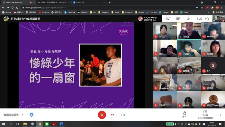225x127 pixels.
Task: Open Adobe Acrobat from taskbar
Action: [54, 124]
